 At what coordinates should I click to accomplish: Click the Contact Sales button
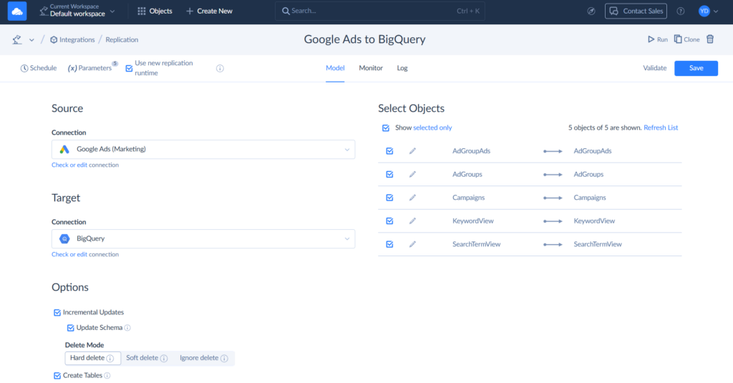(636, 11)
